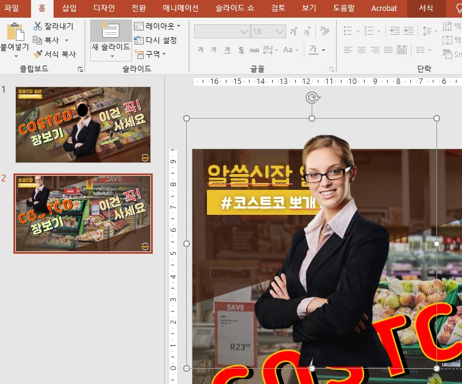Toggle numbered list button

coord(369,30)
